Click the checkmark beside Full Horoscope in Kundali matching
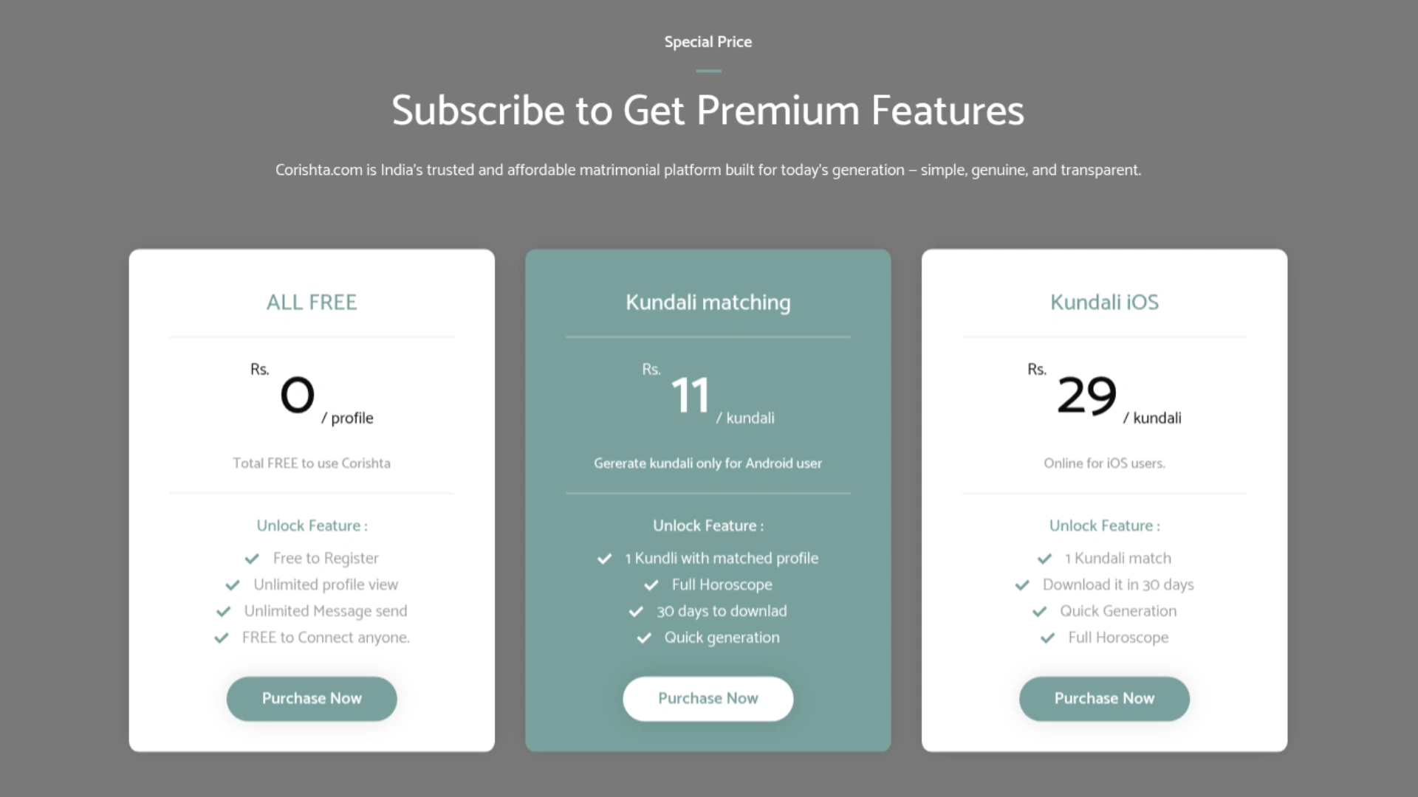Viewport: 1418px width, 797px height. 651,585
